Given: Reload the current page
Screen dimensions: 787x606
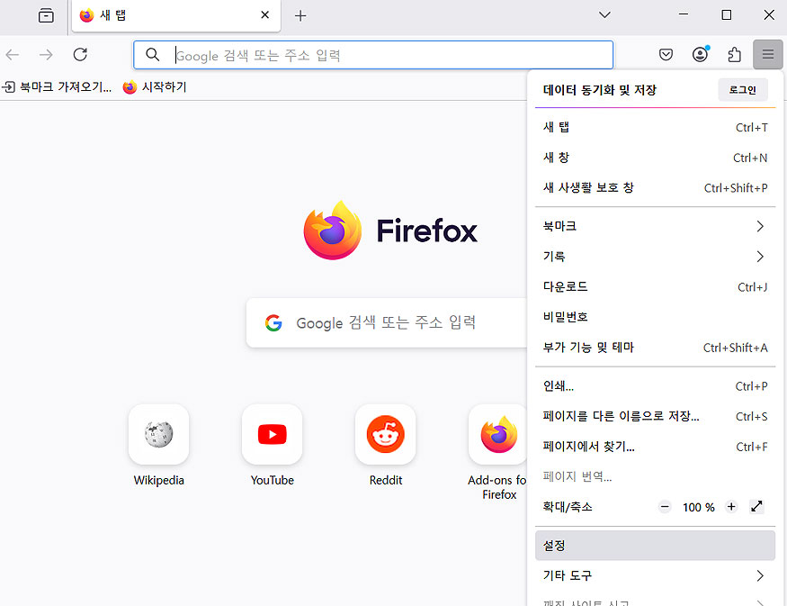Looking at the screenshot, I should click(x=80, y=54).
